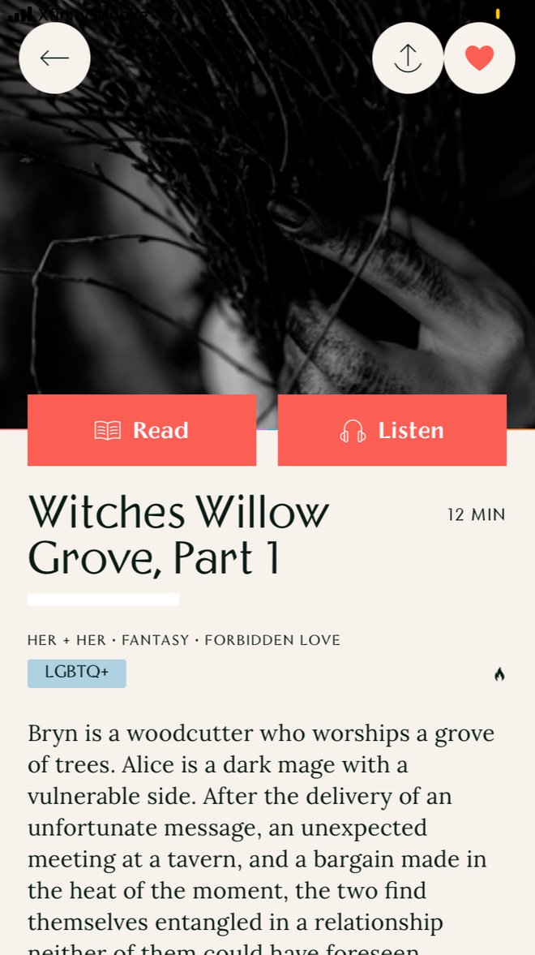The height and width of the screenshot is (955, 535).
Task: Toggle the red heart favorite button
Action: pos(480,58)
